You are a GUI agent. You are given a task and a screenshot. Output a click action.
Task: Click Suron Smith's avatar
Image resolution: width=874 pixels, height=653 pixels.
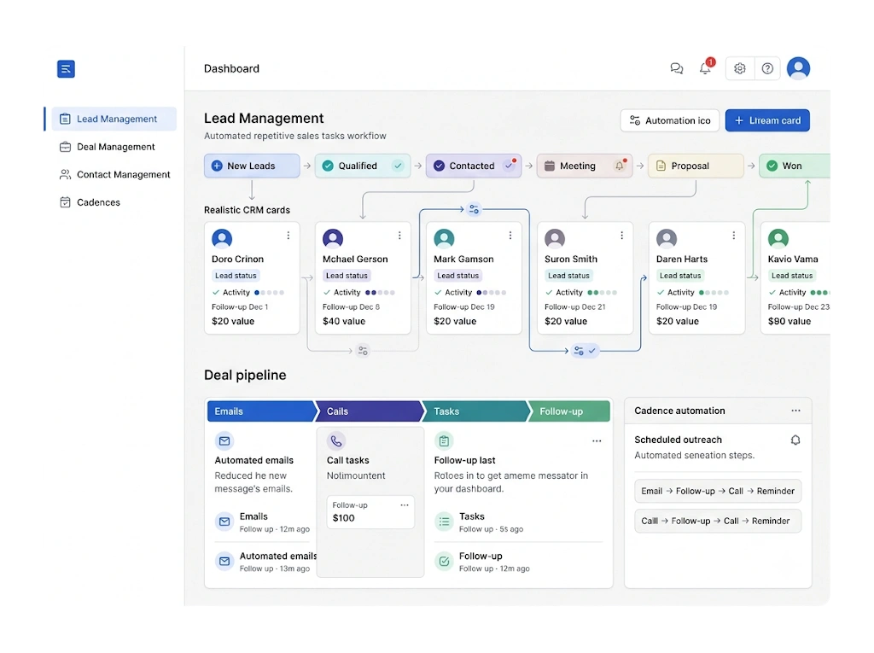click(x=555, y=239)
